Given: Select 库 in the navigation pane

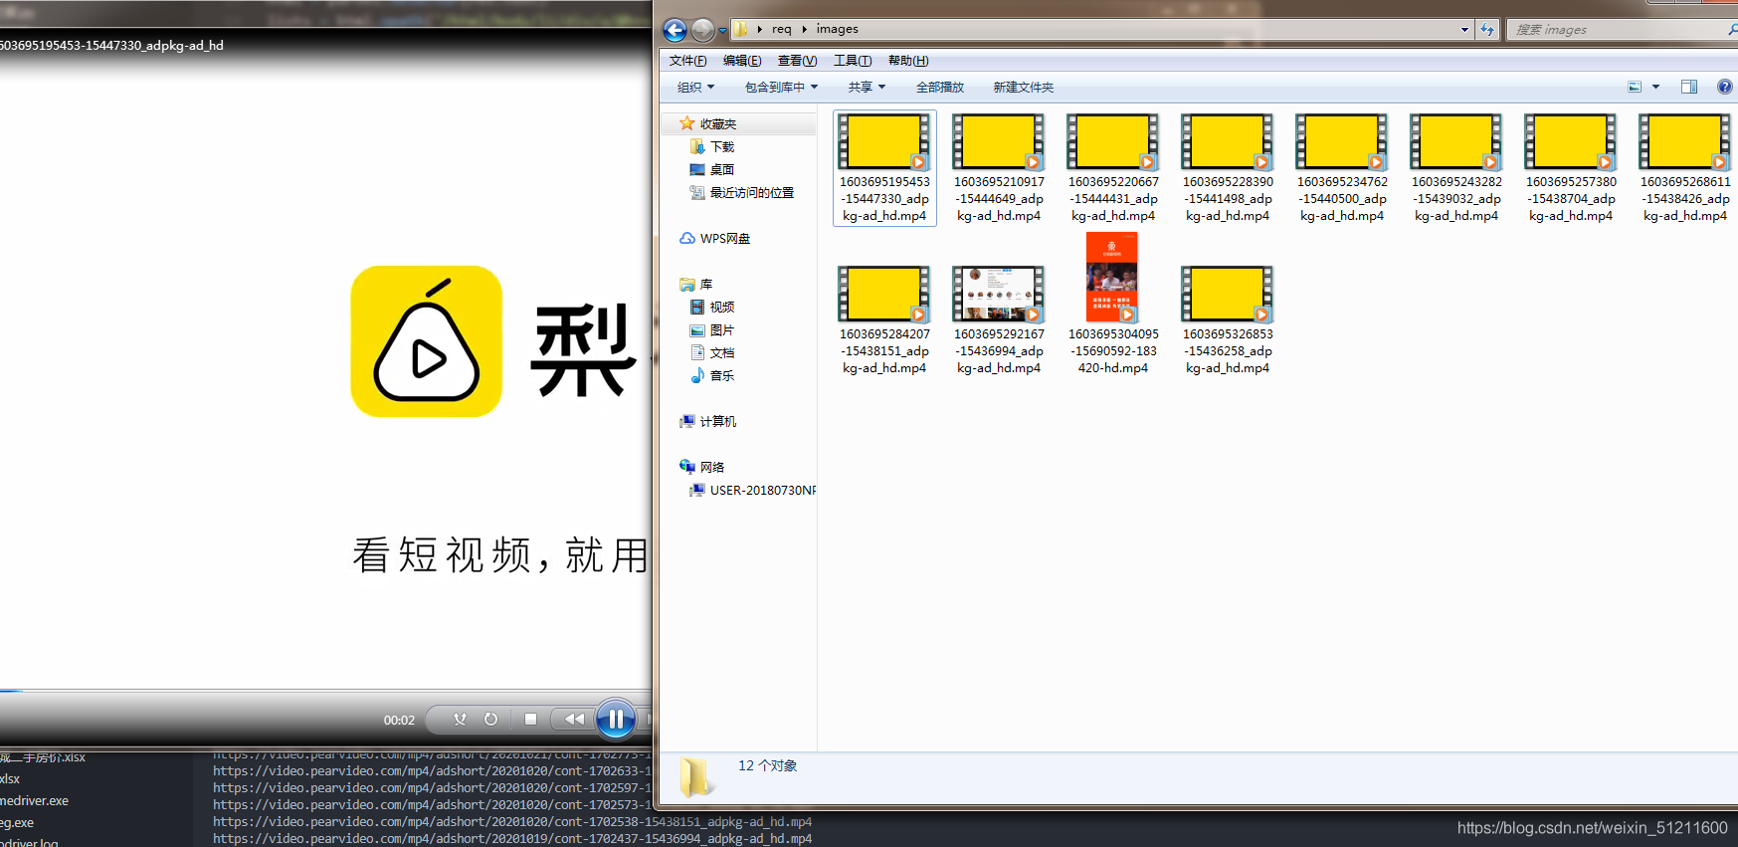Looking at the screenshot, I should tap(696, 285).
